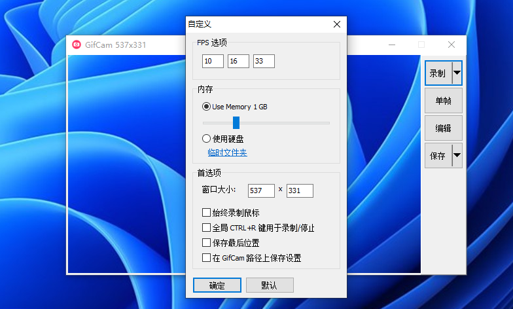Check the 保存最后位置 option
This screenshot has height=309, width=513.
[206, 242]
